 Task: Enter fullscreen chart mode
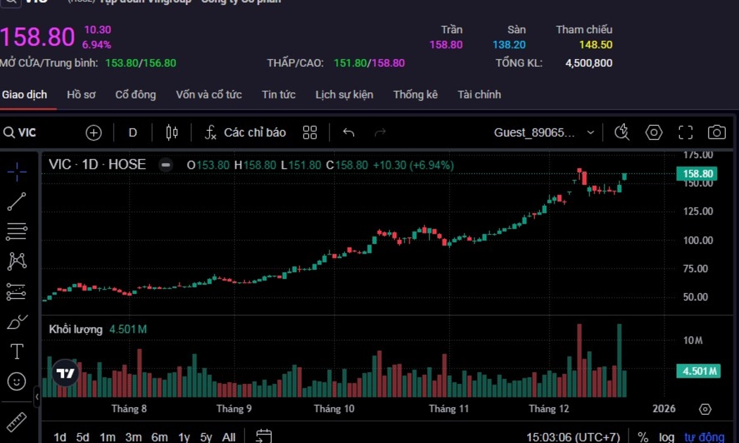click(686, 132)
